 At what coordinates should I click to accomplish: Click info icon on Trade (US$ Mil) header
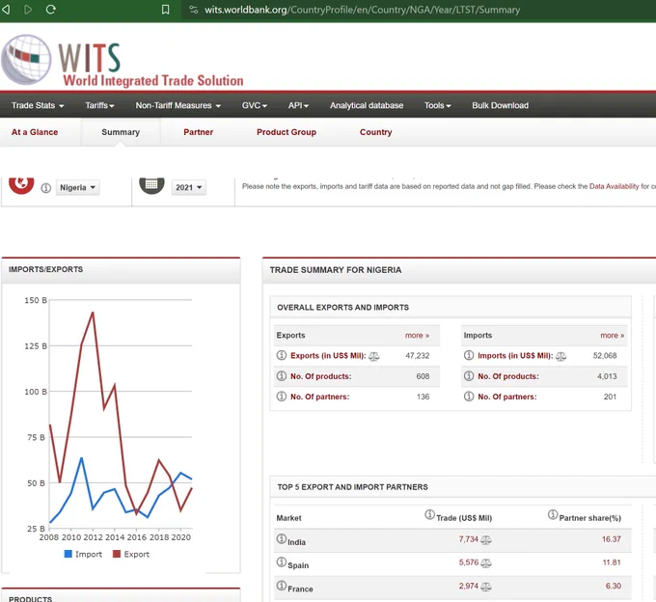pos(429,514)
